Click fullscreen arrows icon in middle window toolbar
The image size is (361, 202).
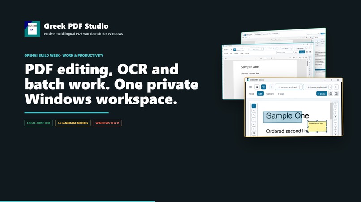pyautogui.click(x=303, y=58)
